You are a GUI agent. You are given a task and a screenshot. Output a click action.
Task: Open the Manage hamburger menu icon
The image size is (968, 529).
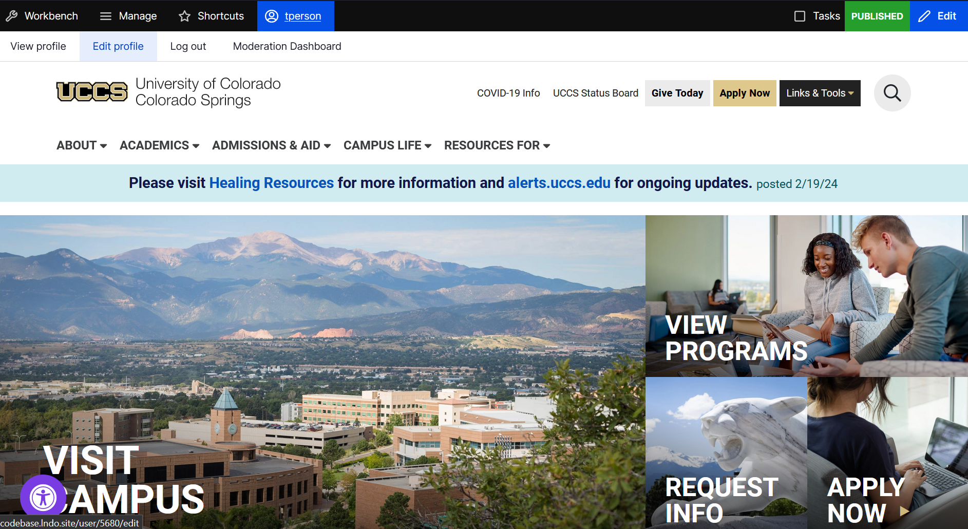coord(106,16)
